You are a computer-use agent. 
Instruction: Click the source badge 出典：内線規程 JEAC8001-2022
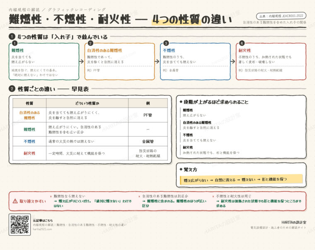[x=281, y=16]
